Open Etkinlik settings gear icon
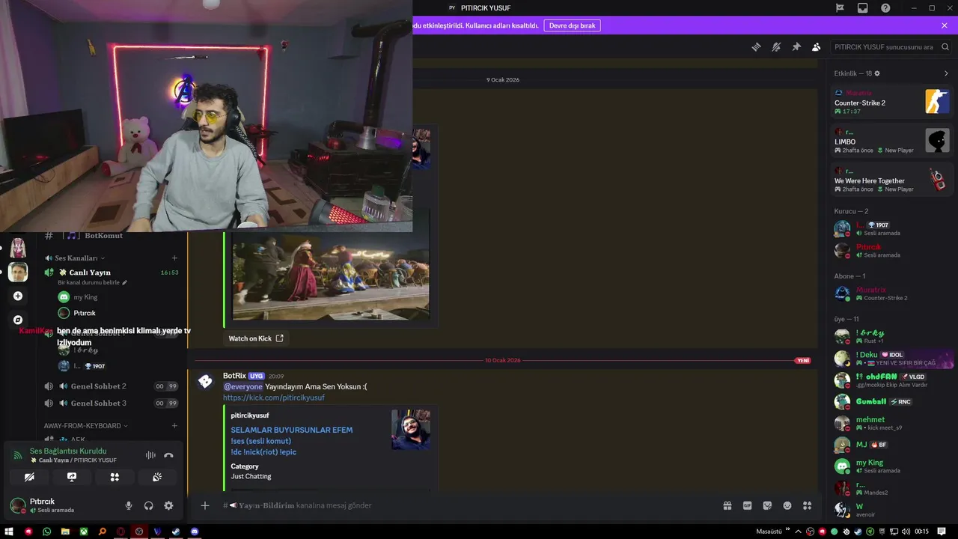958x539 pixels. pyautogui.click(x=877, y=73)
